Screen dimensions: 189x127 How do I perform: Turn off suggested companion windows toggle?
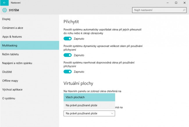pyautogui.click(x=67, y=72)
